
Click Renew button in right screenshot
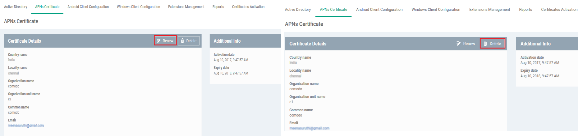point(466,44)
